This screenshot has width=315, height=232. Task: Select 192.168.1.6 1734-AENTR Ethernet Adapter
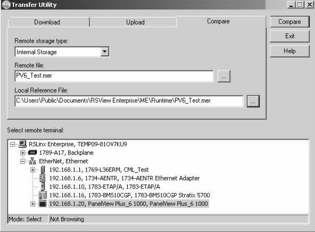tap(125, 178)
